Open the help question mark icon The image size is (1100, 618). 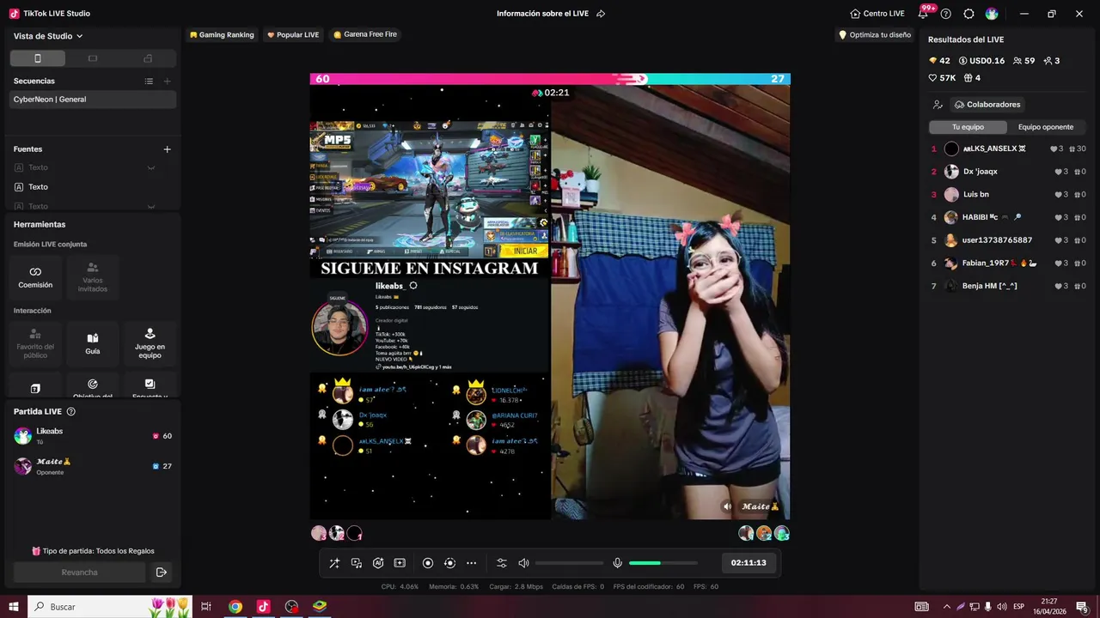946,14
